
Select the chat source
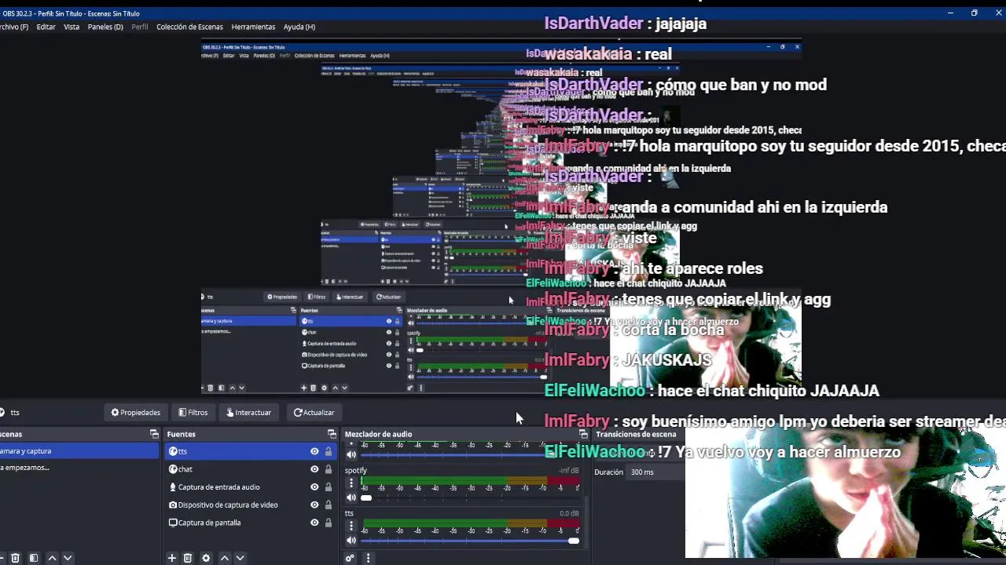click(x=251, y=469)
